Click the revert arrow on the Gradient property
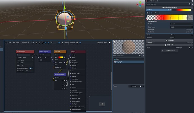Screen dimensions: 194x113 tap(168, 10)
